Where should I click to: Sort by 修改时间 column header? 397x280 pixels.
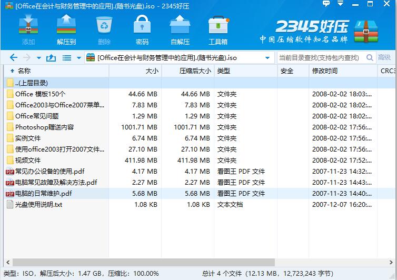click(343, 71)
